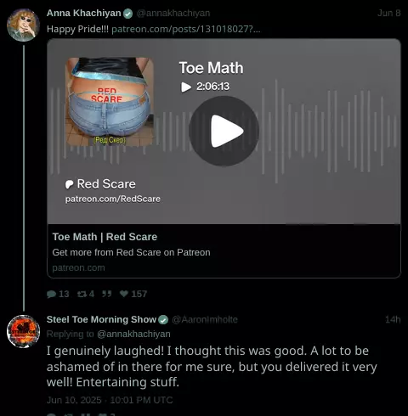Open Anna Khachiyan's profile avatar

coord(23,25)
